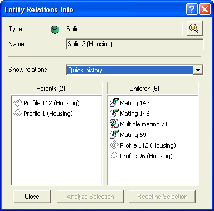Click Profile 1 (Housing) icon in Parents
214x211 pixels.
pos(18,113)
